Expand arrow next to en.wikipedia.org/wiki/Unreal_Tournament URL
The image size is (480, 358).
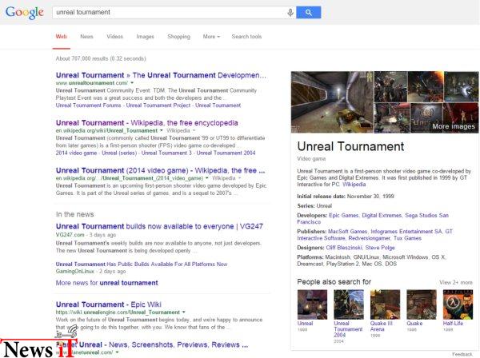tap(162, 130)
